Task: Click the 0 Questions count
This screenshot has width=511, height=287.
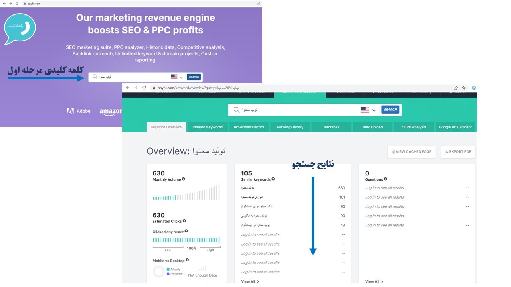Action: (x=367, y=173)
